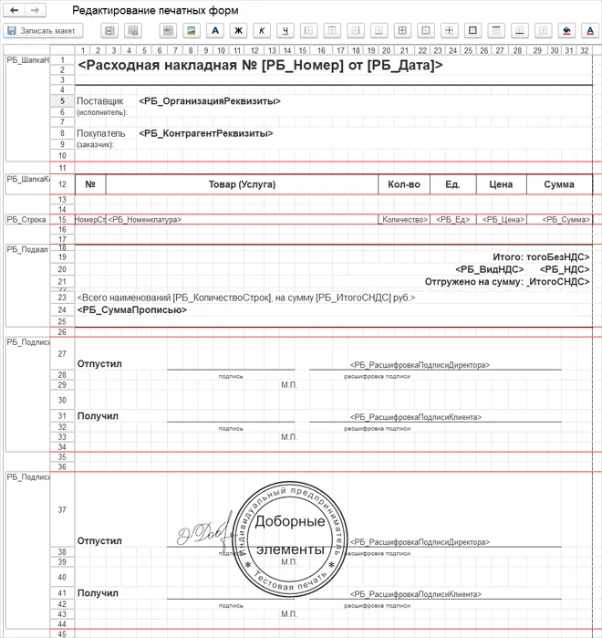Select Отпустил cell in row 37

(99, 540)
